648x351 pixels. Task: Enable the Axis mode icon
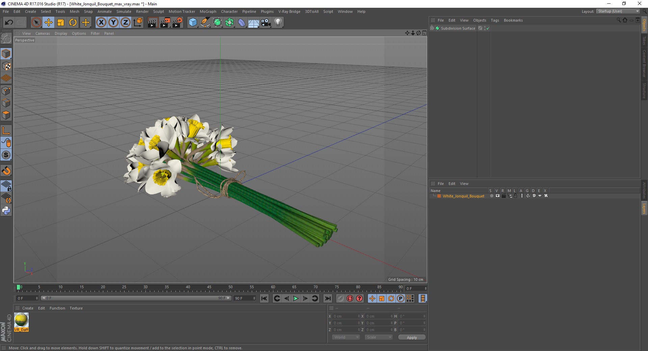[6, 131]
